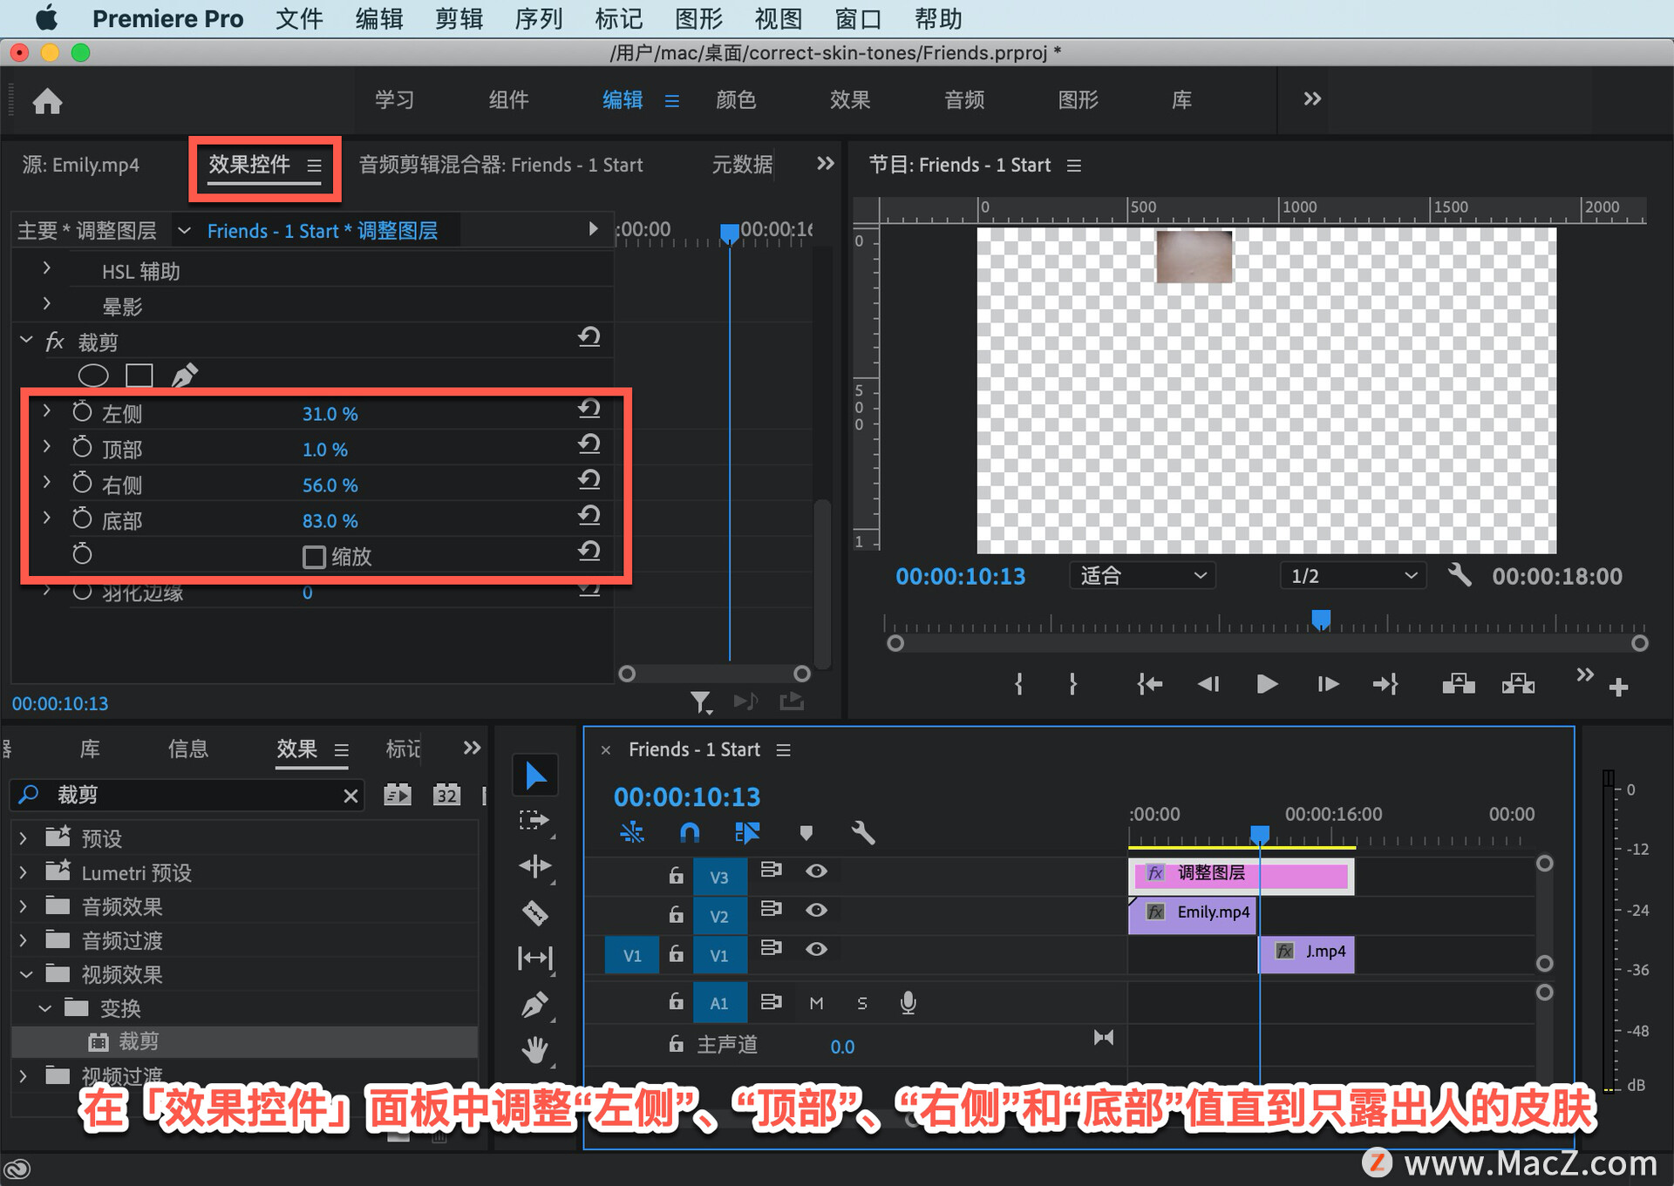Image resolution: width=1674 pixels, height=1186 pixels.
Task: Click the program monitor wrench settings icon
Action: click(x=1459, y=575)
